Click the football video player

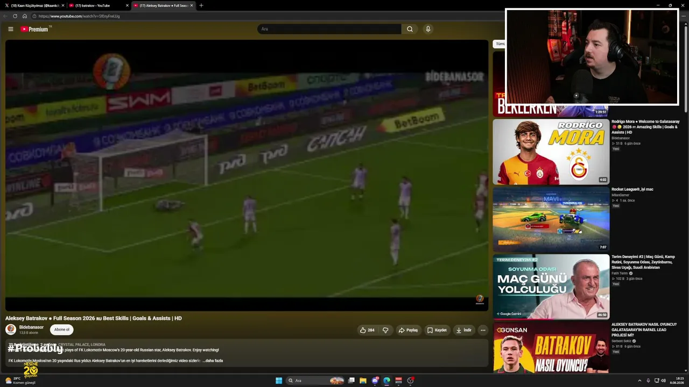pyautogui.click(x=247, y=175)
